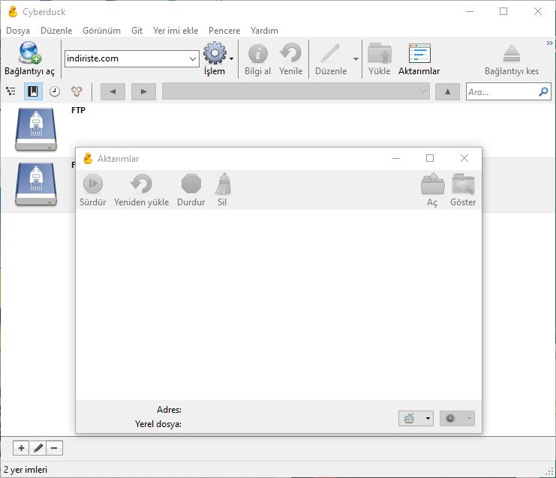The width and height of the screenshot is (556, 478).
Task: Open the concurrent connections dropdown in Aktarımlar
Action: 457,419
